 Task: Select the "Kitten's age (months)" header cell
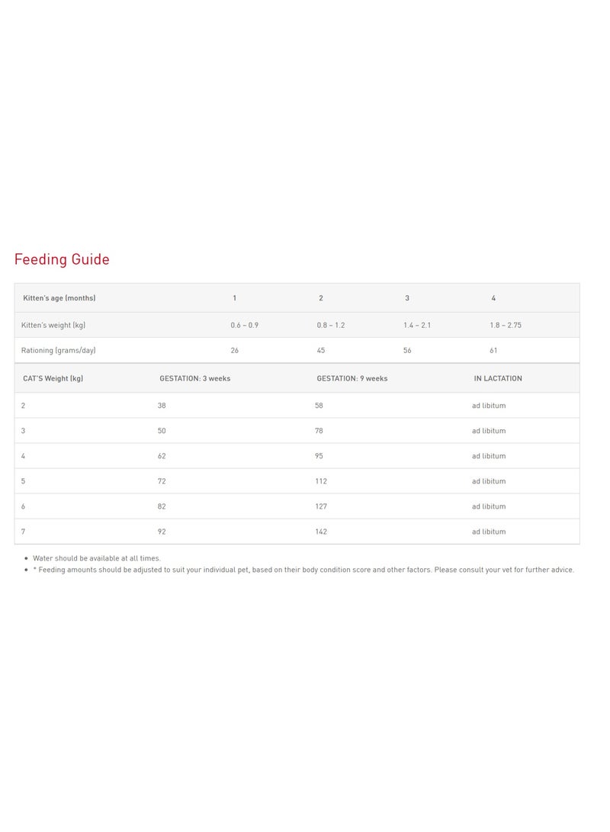tap(59, 298)
